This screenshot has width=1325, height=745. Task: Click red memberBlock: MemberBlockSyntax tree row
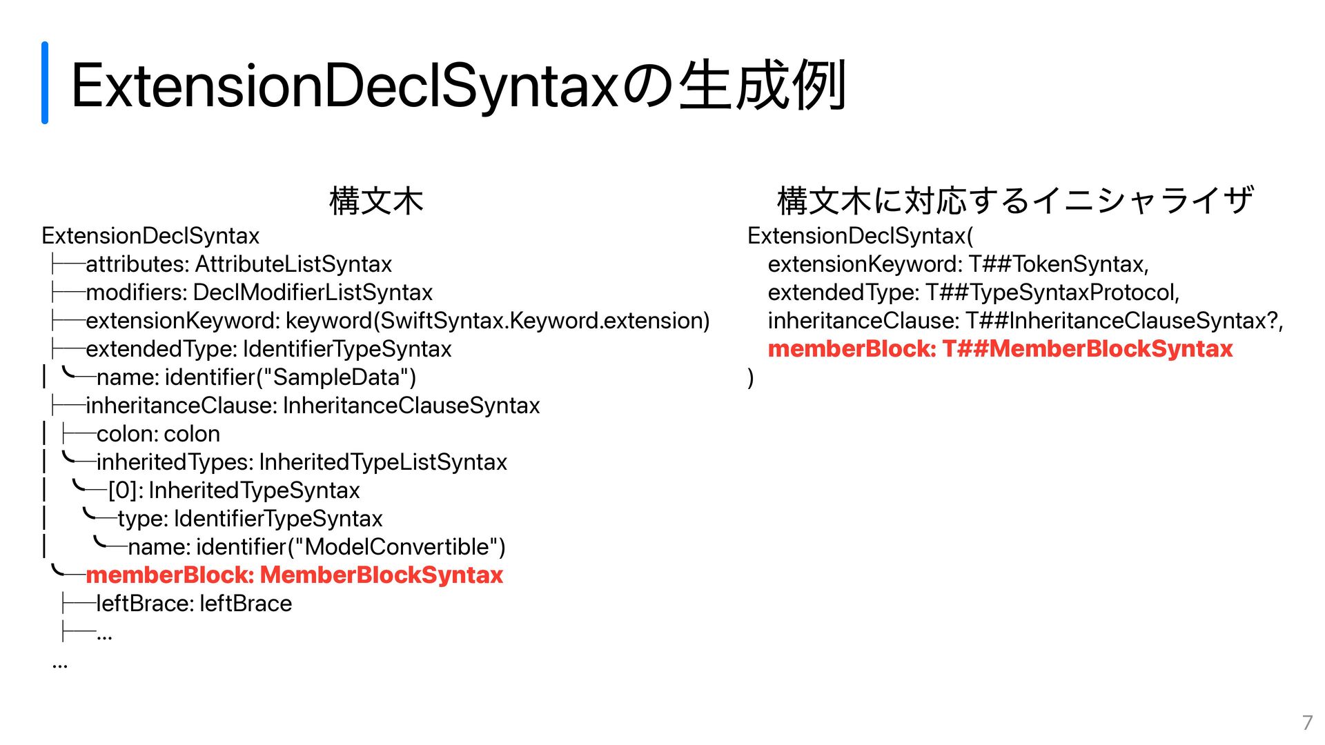[x=294, y=575]
